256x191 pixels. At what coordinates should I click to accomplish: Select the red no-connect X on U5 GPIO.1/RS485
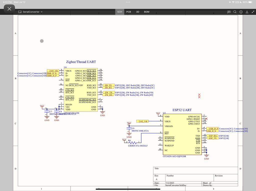click(x=206, y=119)
